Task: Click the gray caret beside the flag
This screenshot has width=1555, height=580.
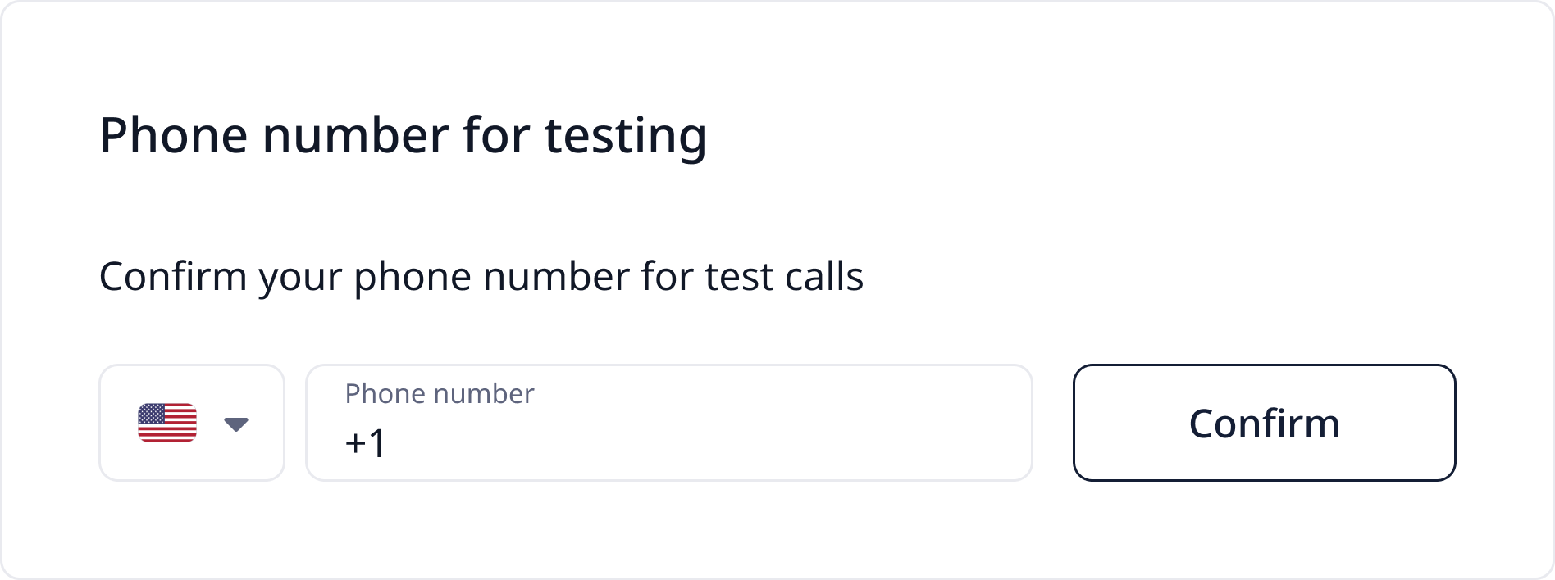Action: pyautogui.click(x=236, y=424)
